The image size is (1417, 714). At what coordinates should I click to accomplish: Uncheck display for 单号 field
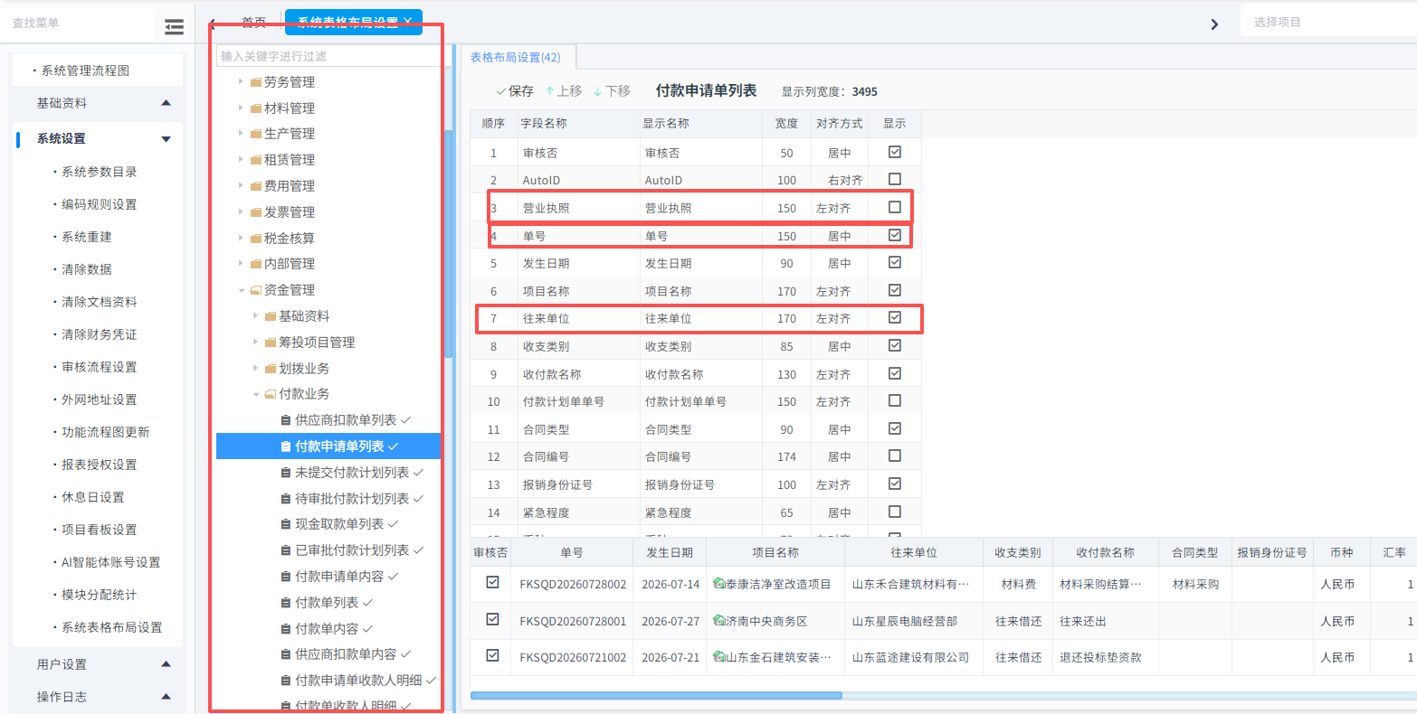tap(895, 235)
